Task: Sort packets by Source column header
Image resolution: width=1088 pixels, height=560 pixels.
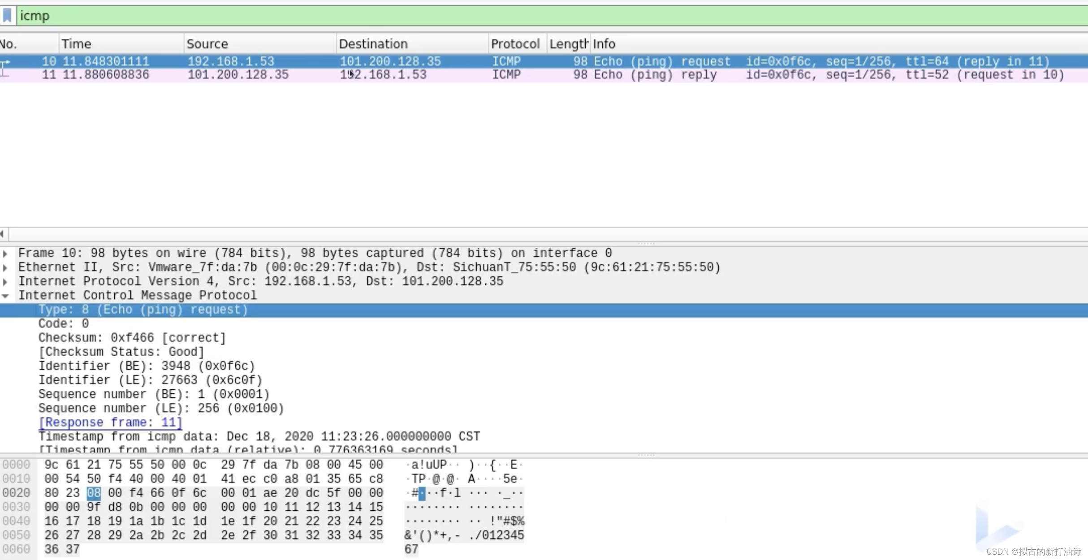Action: (x=260, y=44)
